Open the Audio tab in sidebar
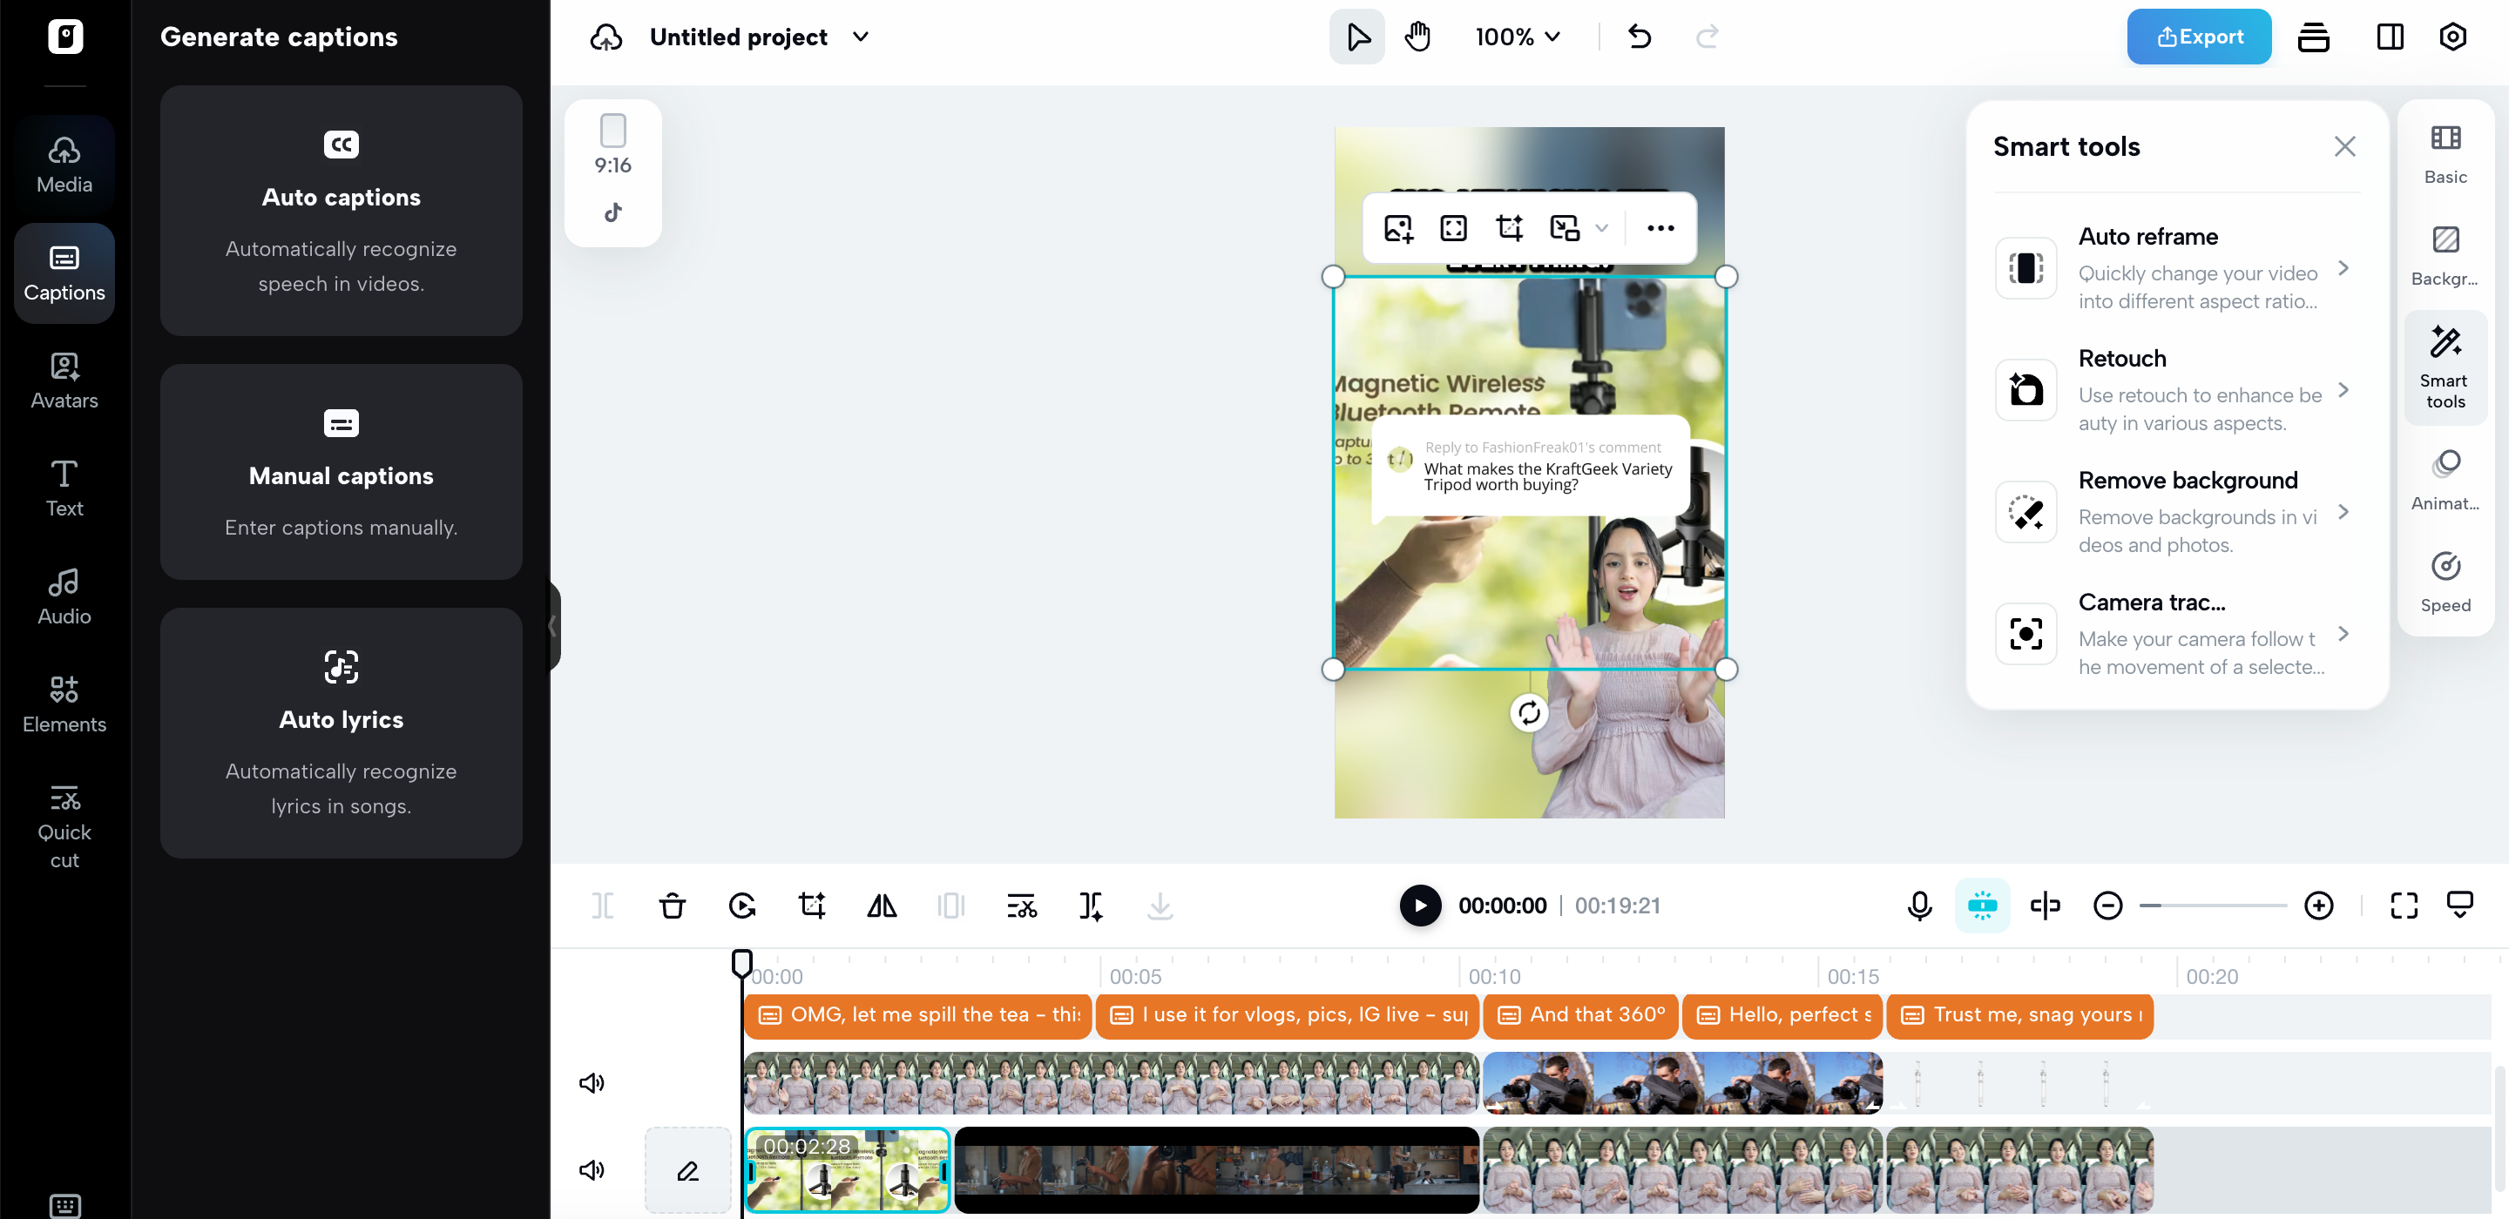This screenshot has width=2509, height=1219. (64, 596)
